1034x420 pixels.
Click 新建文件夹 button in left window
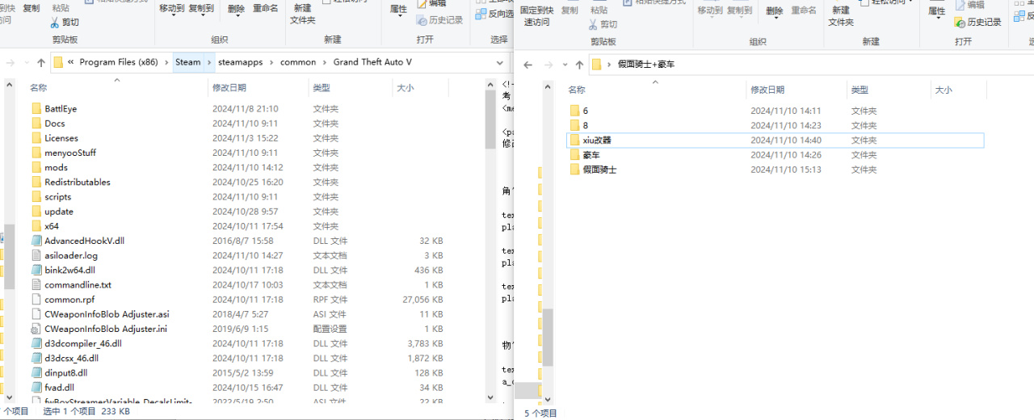303,14
